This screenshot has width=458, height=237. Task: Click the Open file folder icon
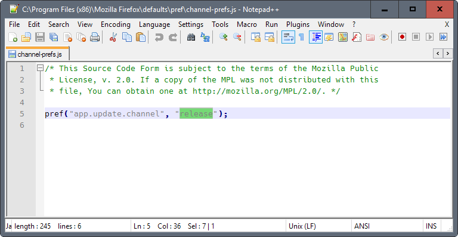26,37
